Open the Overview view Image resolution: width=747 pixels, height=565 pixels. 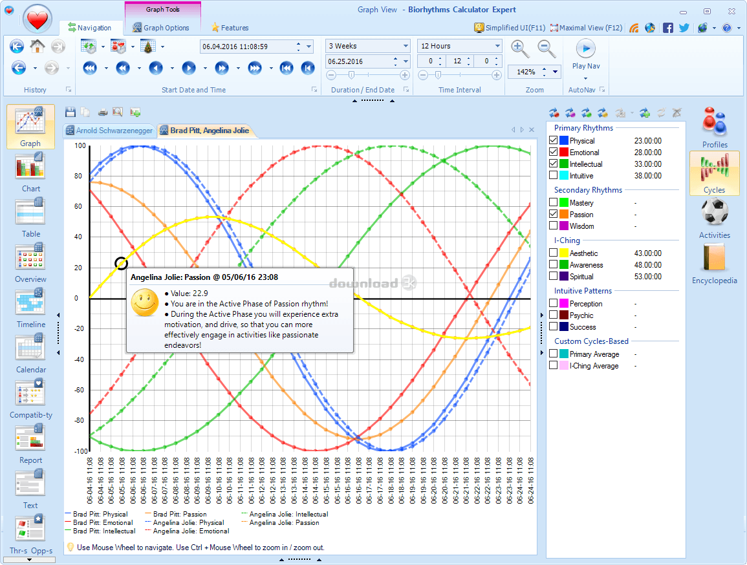click(x=30, y=262)
